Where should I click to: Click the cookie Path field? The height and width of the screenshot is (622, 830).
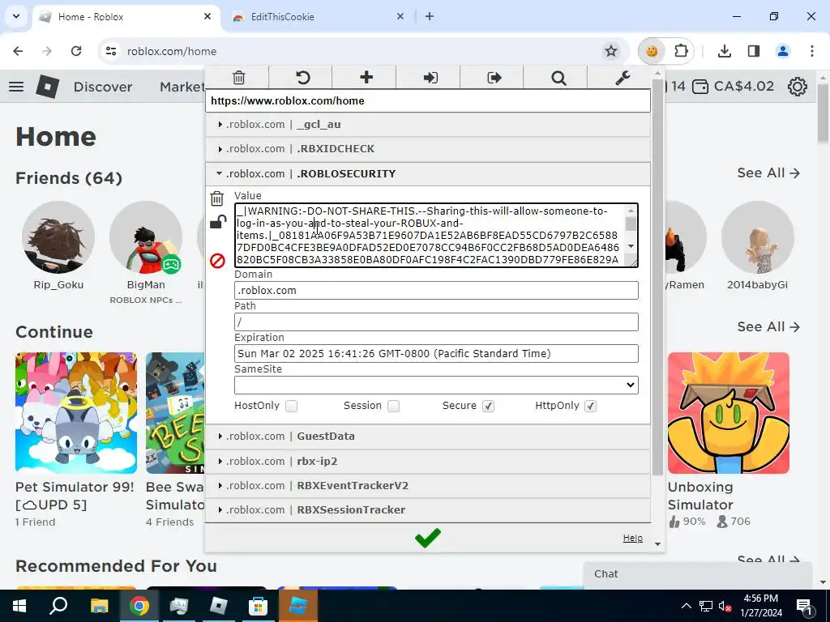(x=436, y=322)
